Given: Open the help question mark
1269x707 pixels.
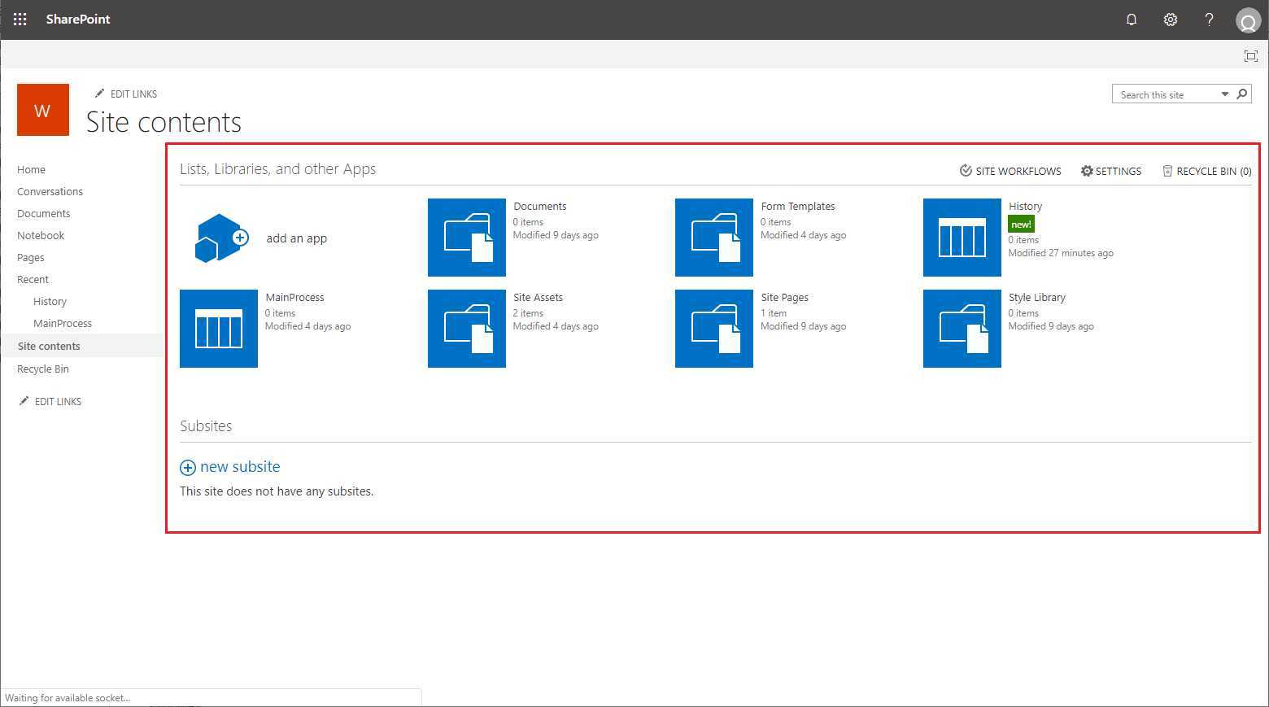Looking at the screenshot, I should click(x=1209, y=20).
